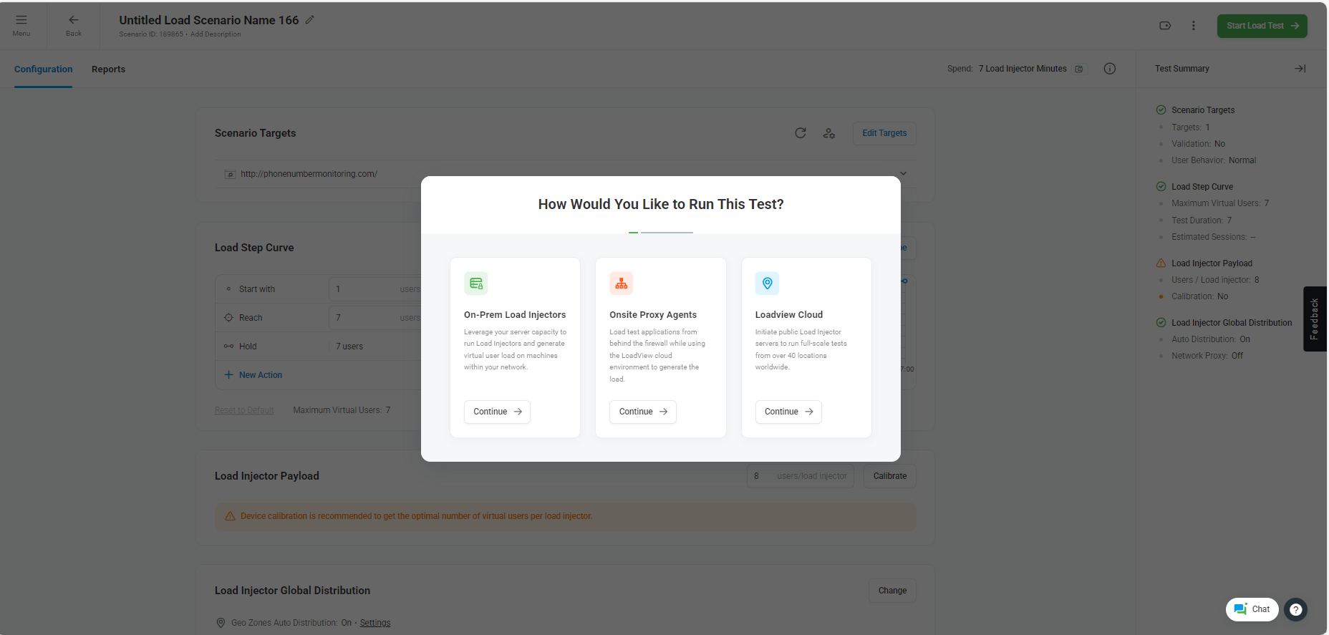Continue with On-Prem Load Injectors
This screenshot has height=635, width=1329.
tap(497, 412)
